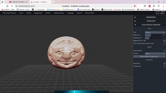Open the Background menu
Screen dimensions: 166x93
38,13
